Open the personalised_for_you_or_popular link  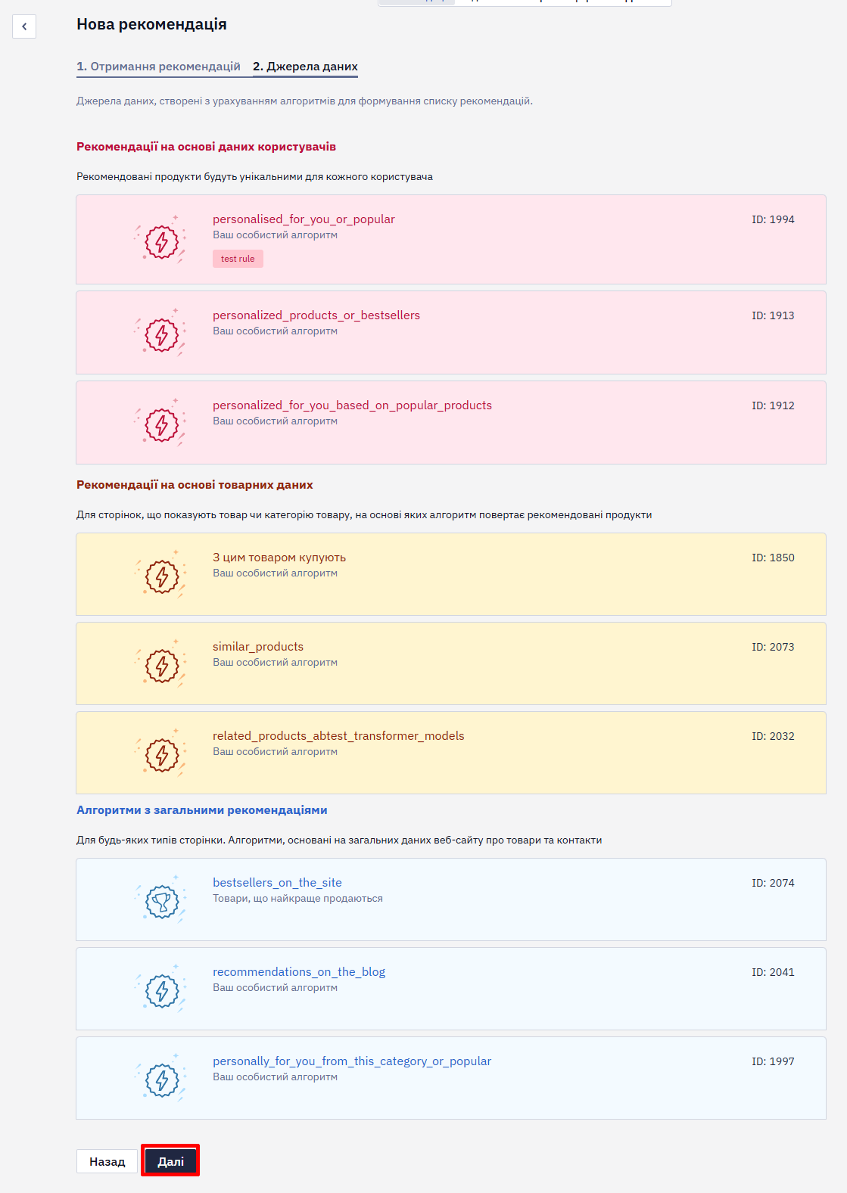pos(304,219)
